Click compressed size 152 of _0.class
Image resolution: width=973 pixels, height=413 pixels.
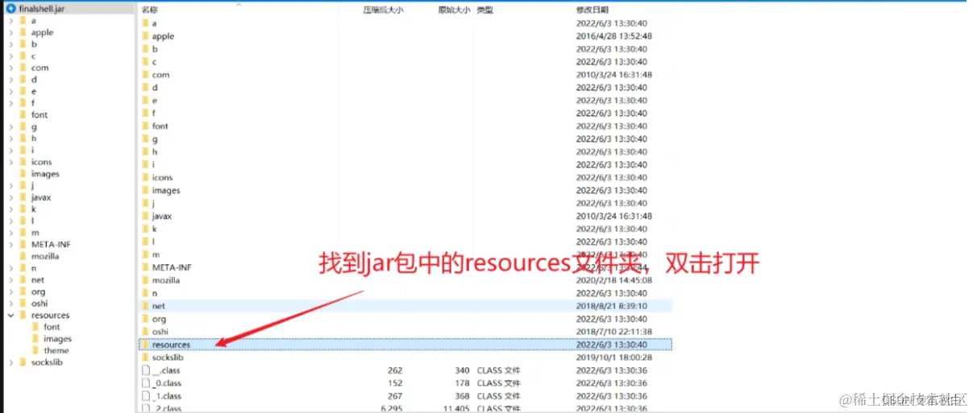[395, 384]
